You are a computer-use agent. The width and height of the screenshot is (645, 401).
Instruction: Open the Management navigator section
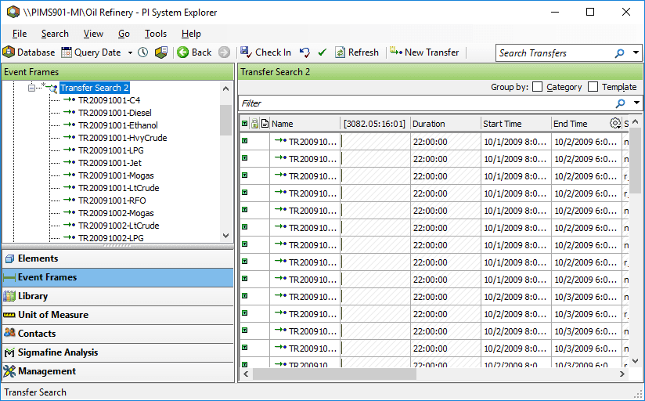[x=117, y=371]
